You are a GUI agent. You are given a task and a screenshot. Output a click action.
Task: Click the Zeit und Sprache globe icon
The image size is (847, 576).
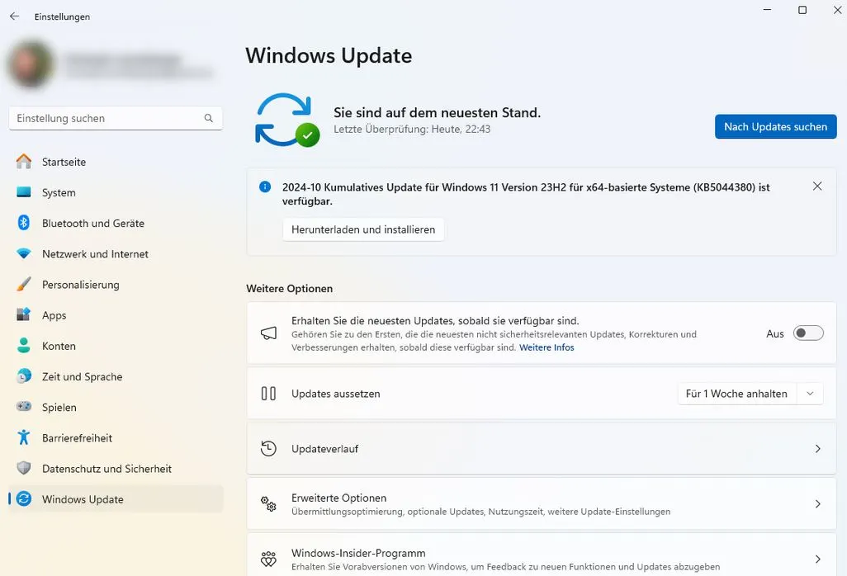point(24,375)
